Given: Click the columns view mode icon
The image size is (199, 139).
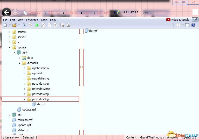Looking at the screenshot, I should point(178,25).
